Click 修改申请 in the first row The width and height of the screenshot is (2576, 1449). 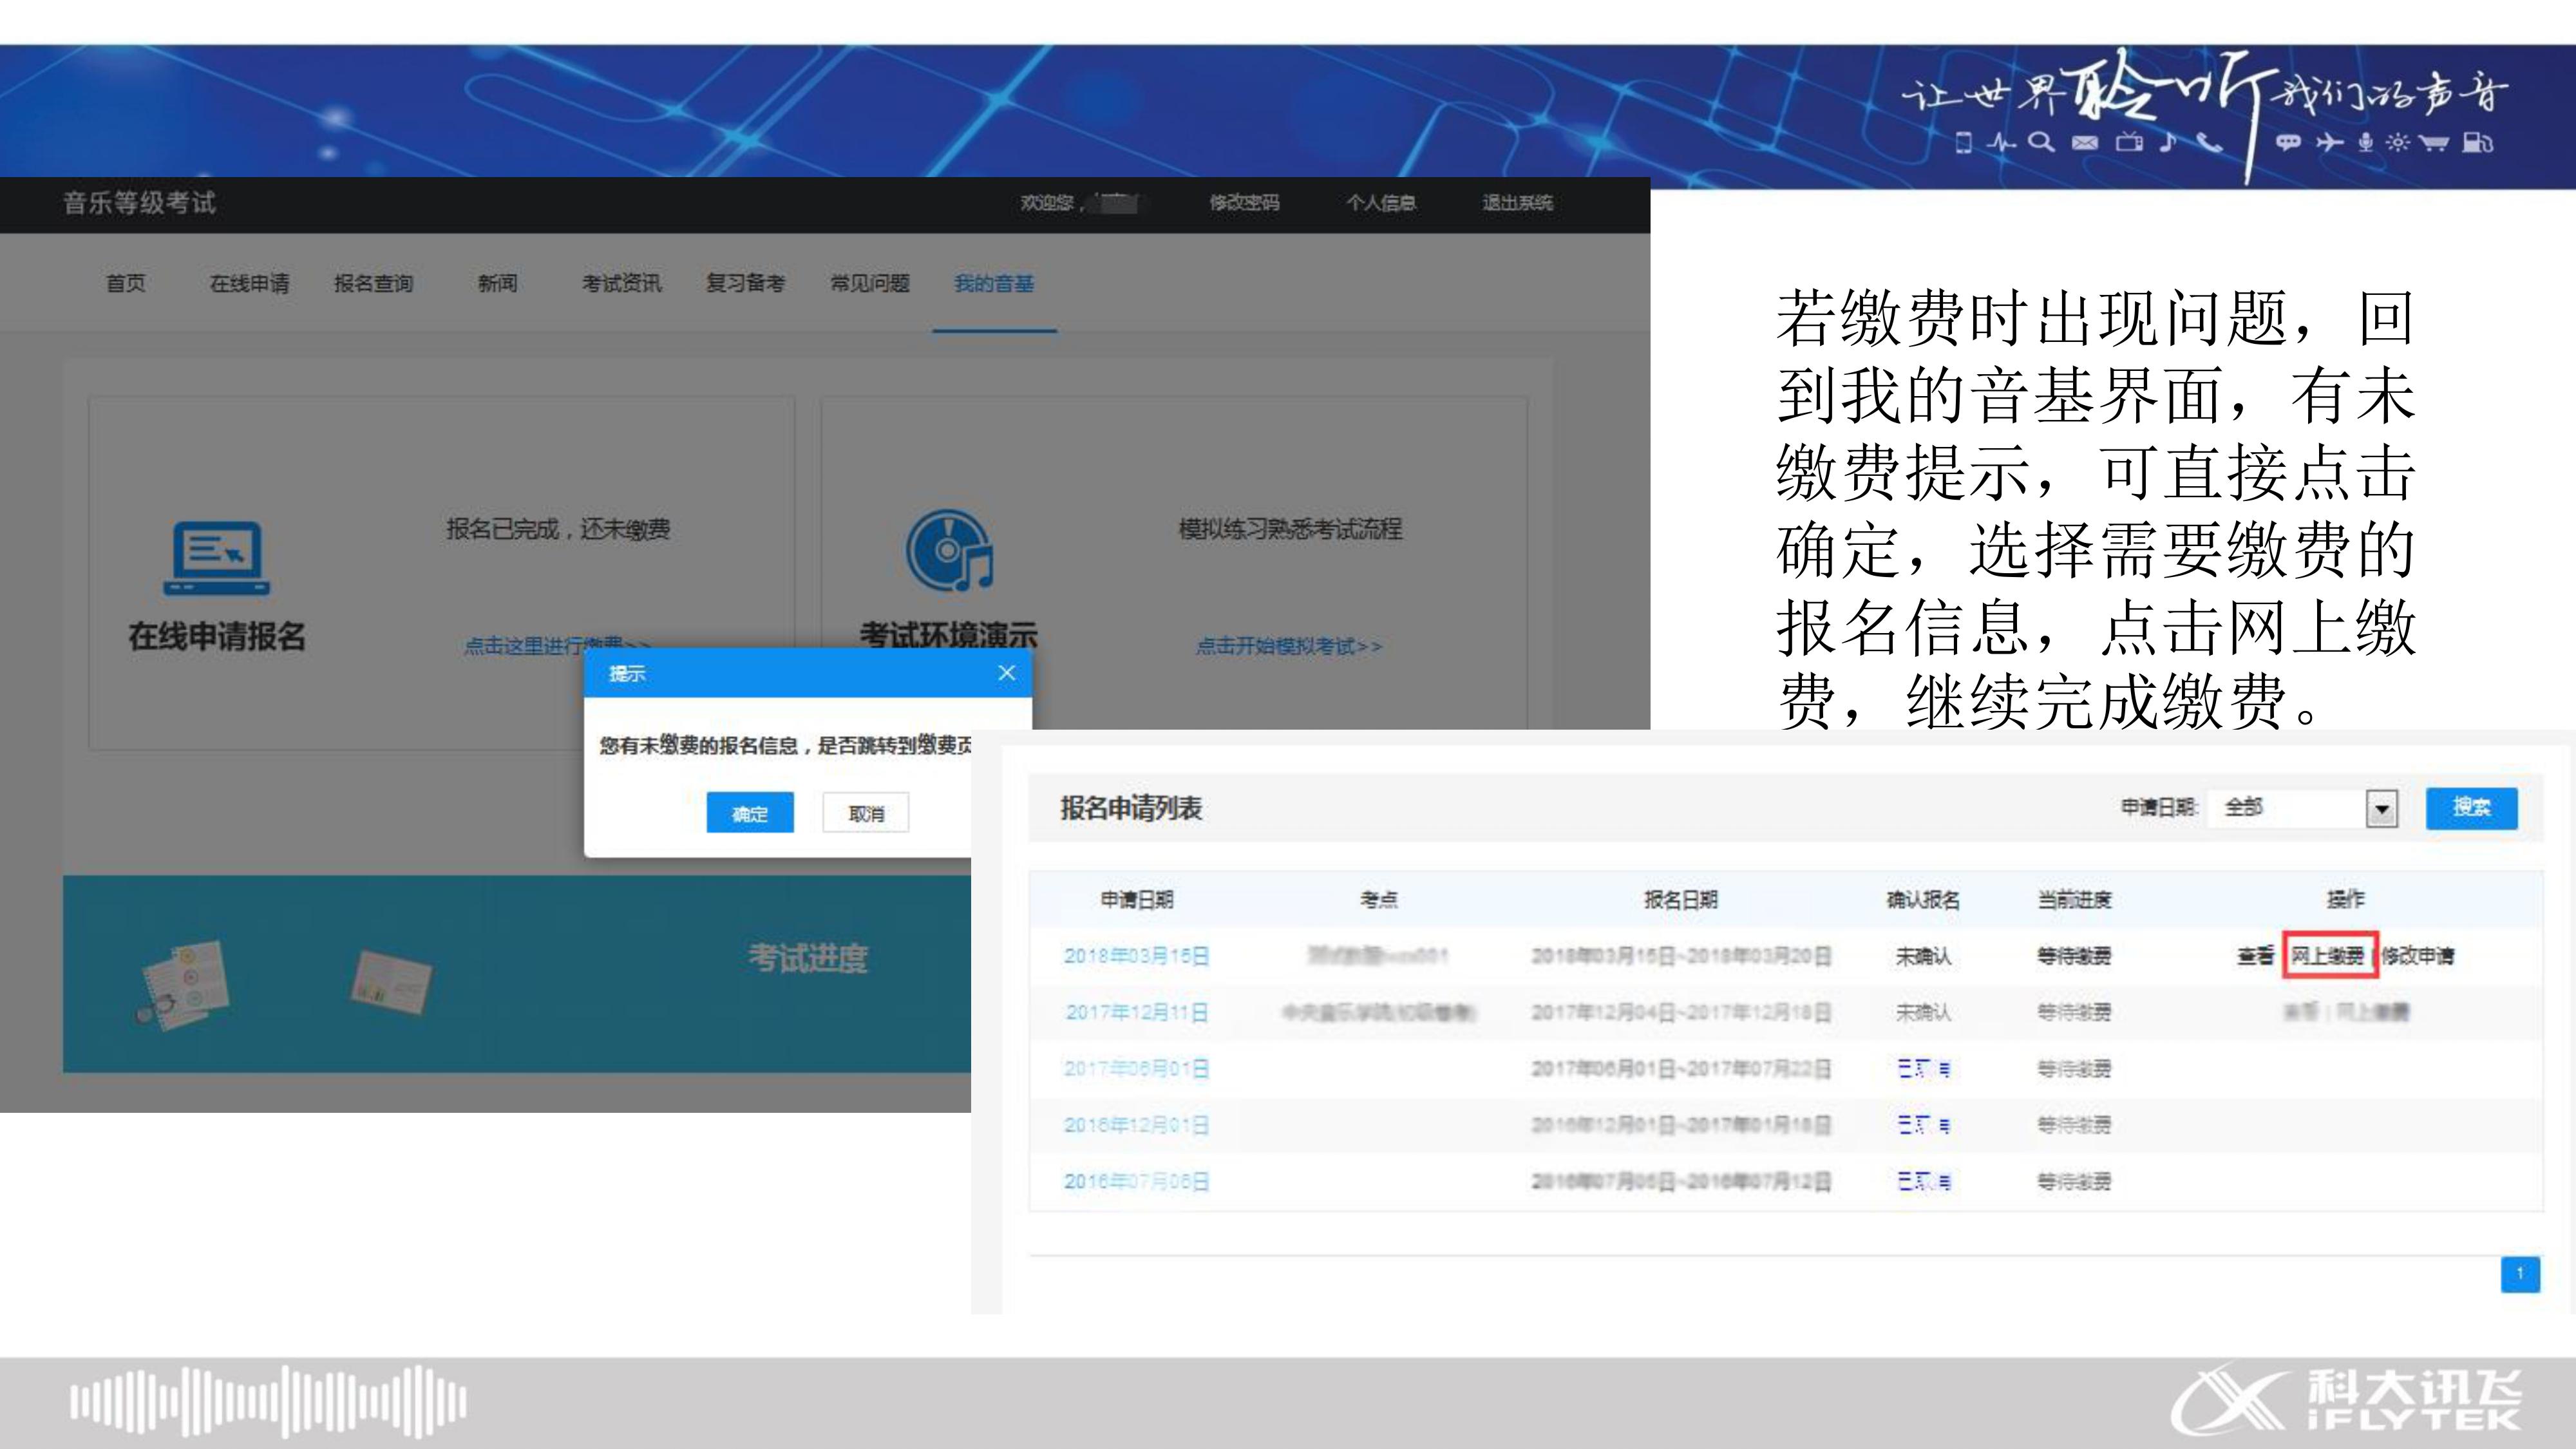[x=2418, y=956]
